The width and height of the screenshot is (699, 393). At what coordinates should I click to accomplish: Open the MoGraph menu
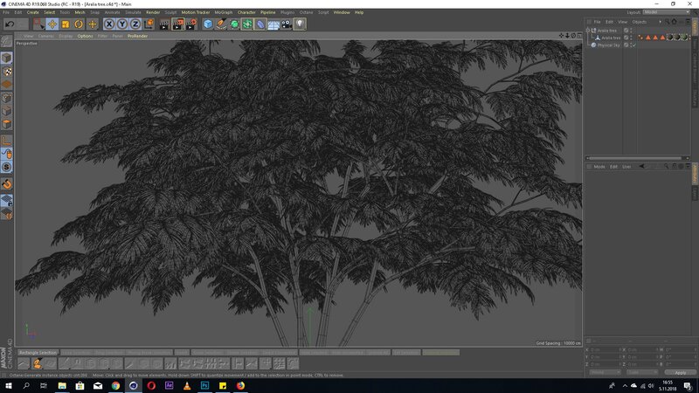click(223, 12)
